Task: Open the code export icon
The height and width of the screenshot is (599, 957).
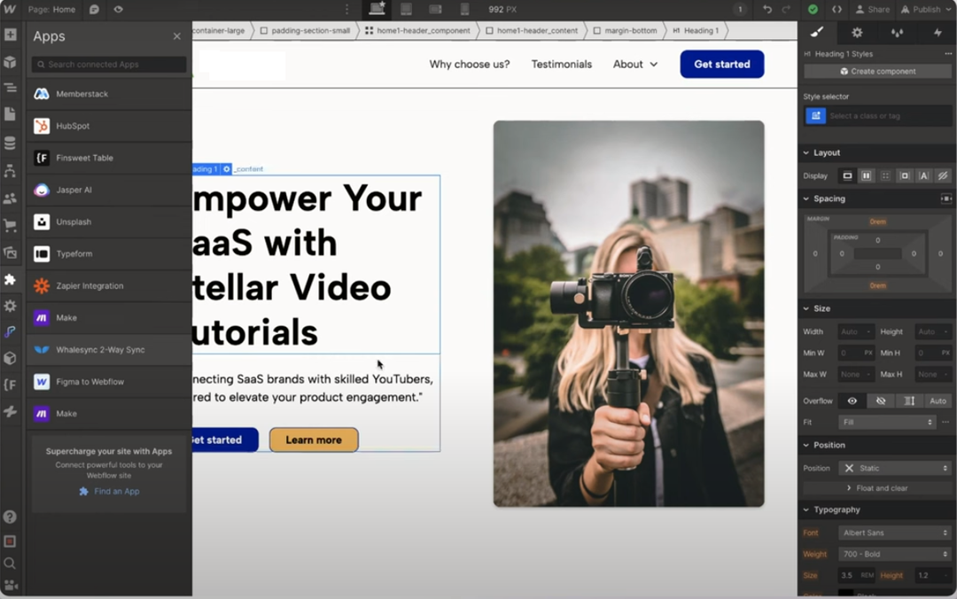Action: coord(836,9)
